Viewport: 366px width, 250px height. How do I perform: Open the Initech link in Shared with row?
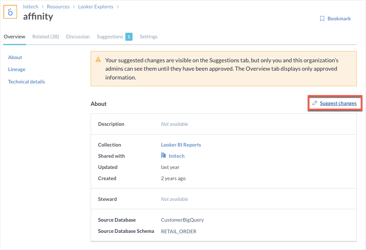(176, 156)
